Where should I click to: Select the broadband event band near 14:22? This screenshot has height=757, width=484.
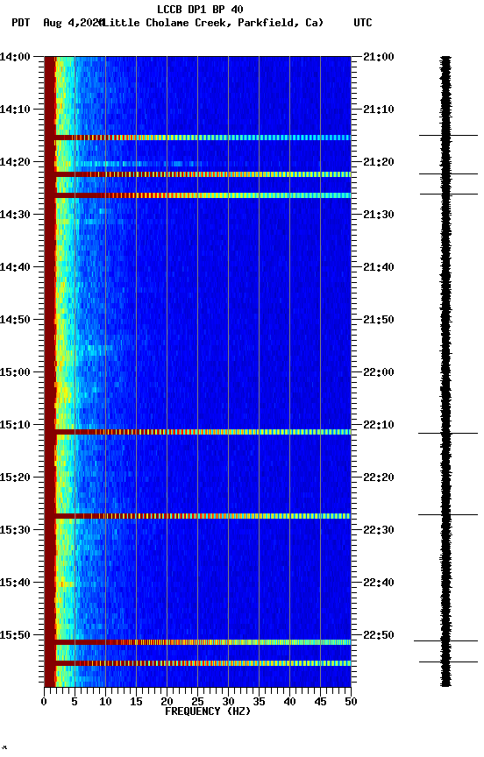(197, 174)
